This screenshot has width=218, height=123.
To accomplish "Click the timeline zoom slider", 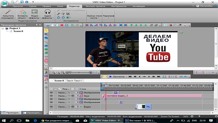I will click(x=79, y=72).
